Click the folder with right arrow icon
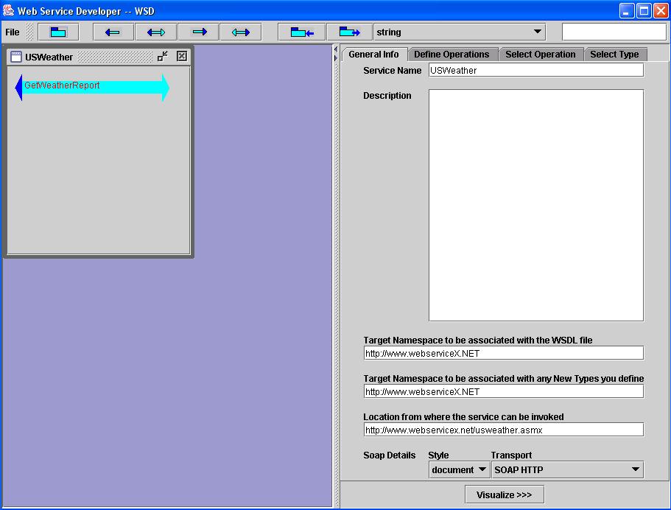Image resolution: width=671 pixels, height=510 pixels. pyautogui.click(x=349, y=32)
